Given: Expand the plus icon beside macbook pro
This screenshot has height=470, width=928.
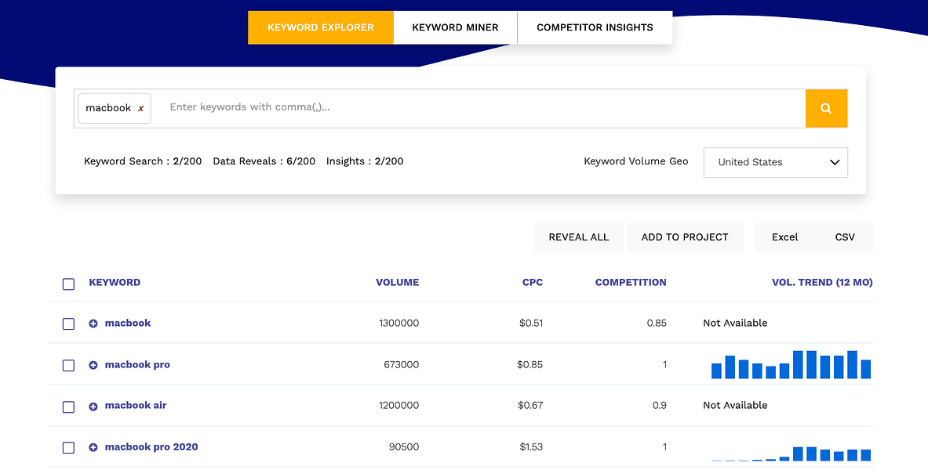Looking at the screenshot, I should point(93,365).
